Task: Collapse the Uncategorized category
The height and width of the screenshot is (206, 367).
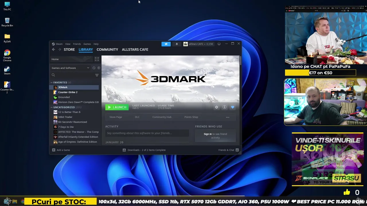Action: (52, 107)
